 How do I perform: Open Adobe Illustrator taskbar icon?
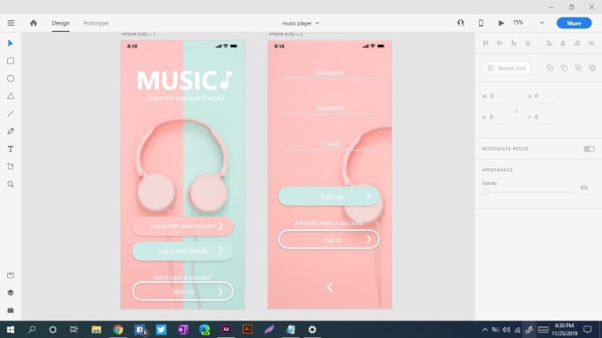[x=247, y=329]
